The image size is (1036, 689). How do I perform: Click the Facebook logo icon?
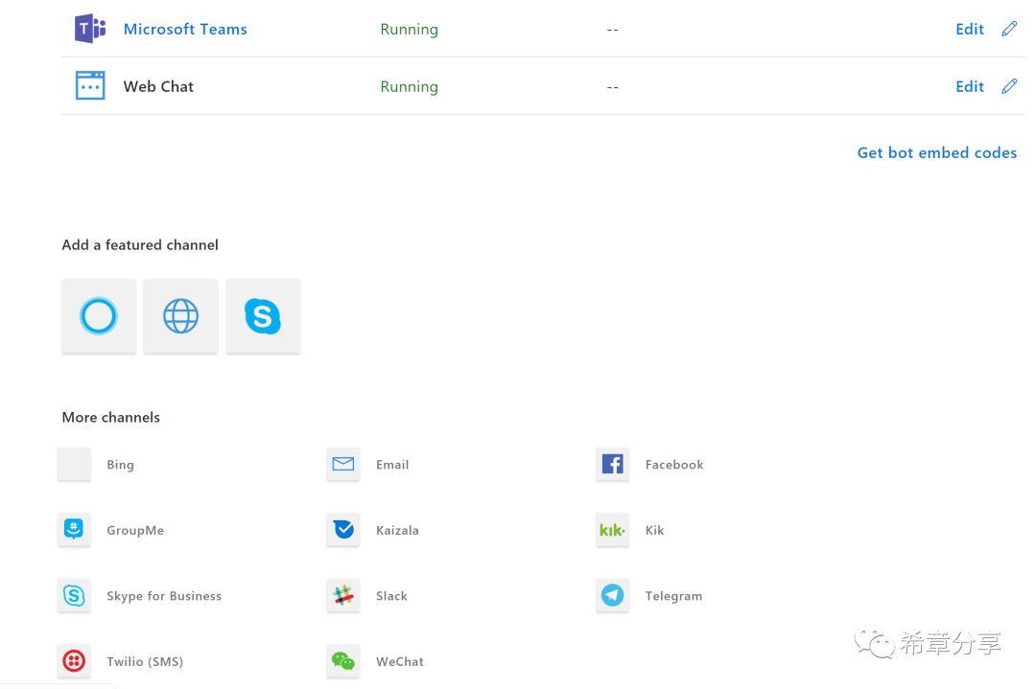612,464
